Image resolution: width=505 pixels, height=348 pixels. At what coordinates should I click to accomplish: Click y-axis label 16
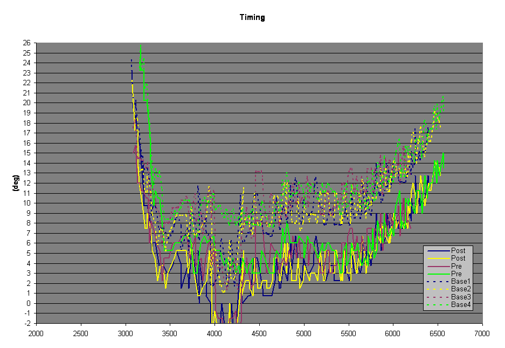click(x=27, y=143)
